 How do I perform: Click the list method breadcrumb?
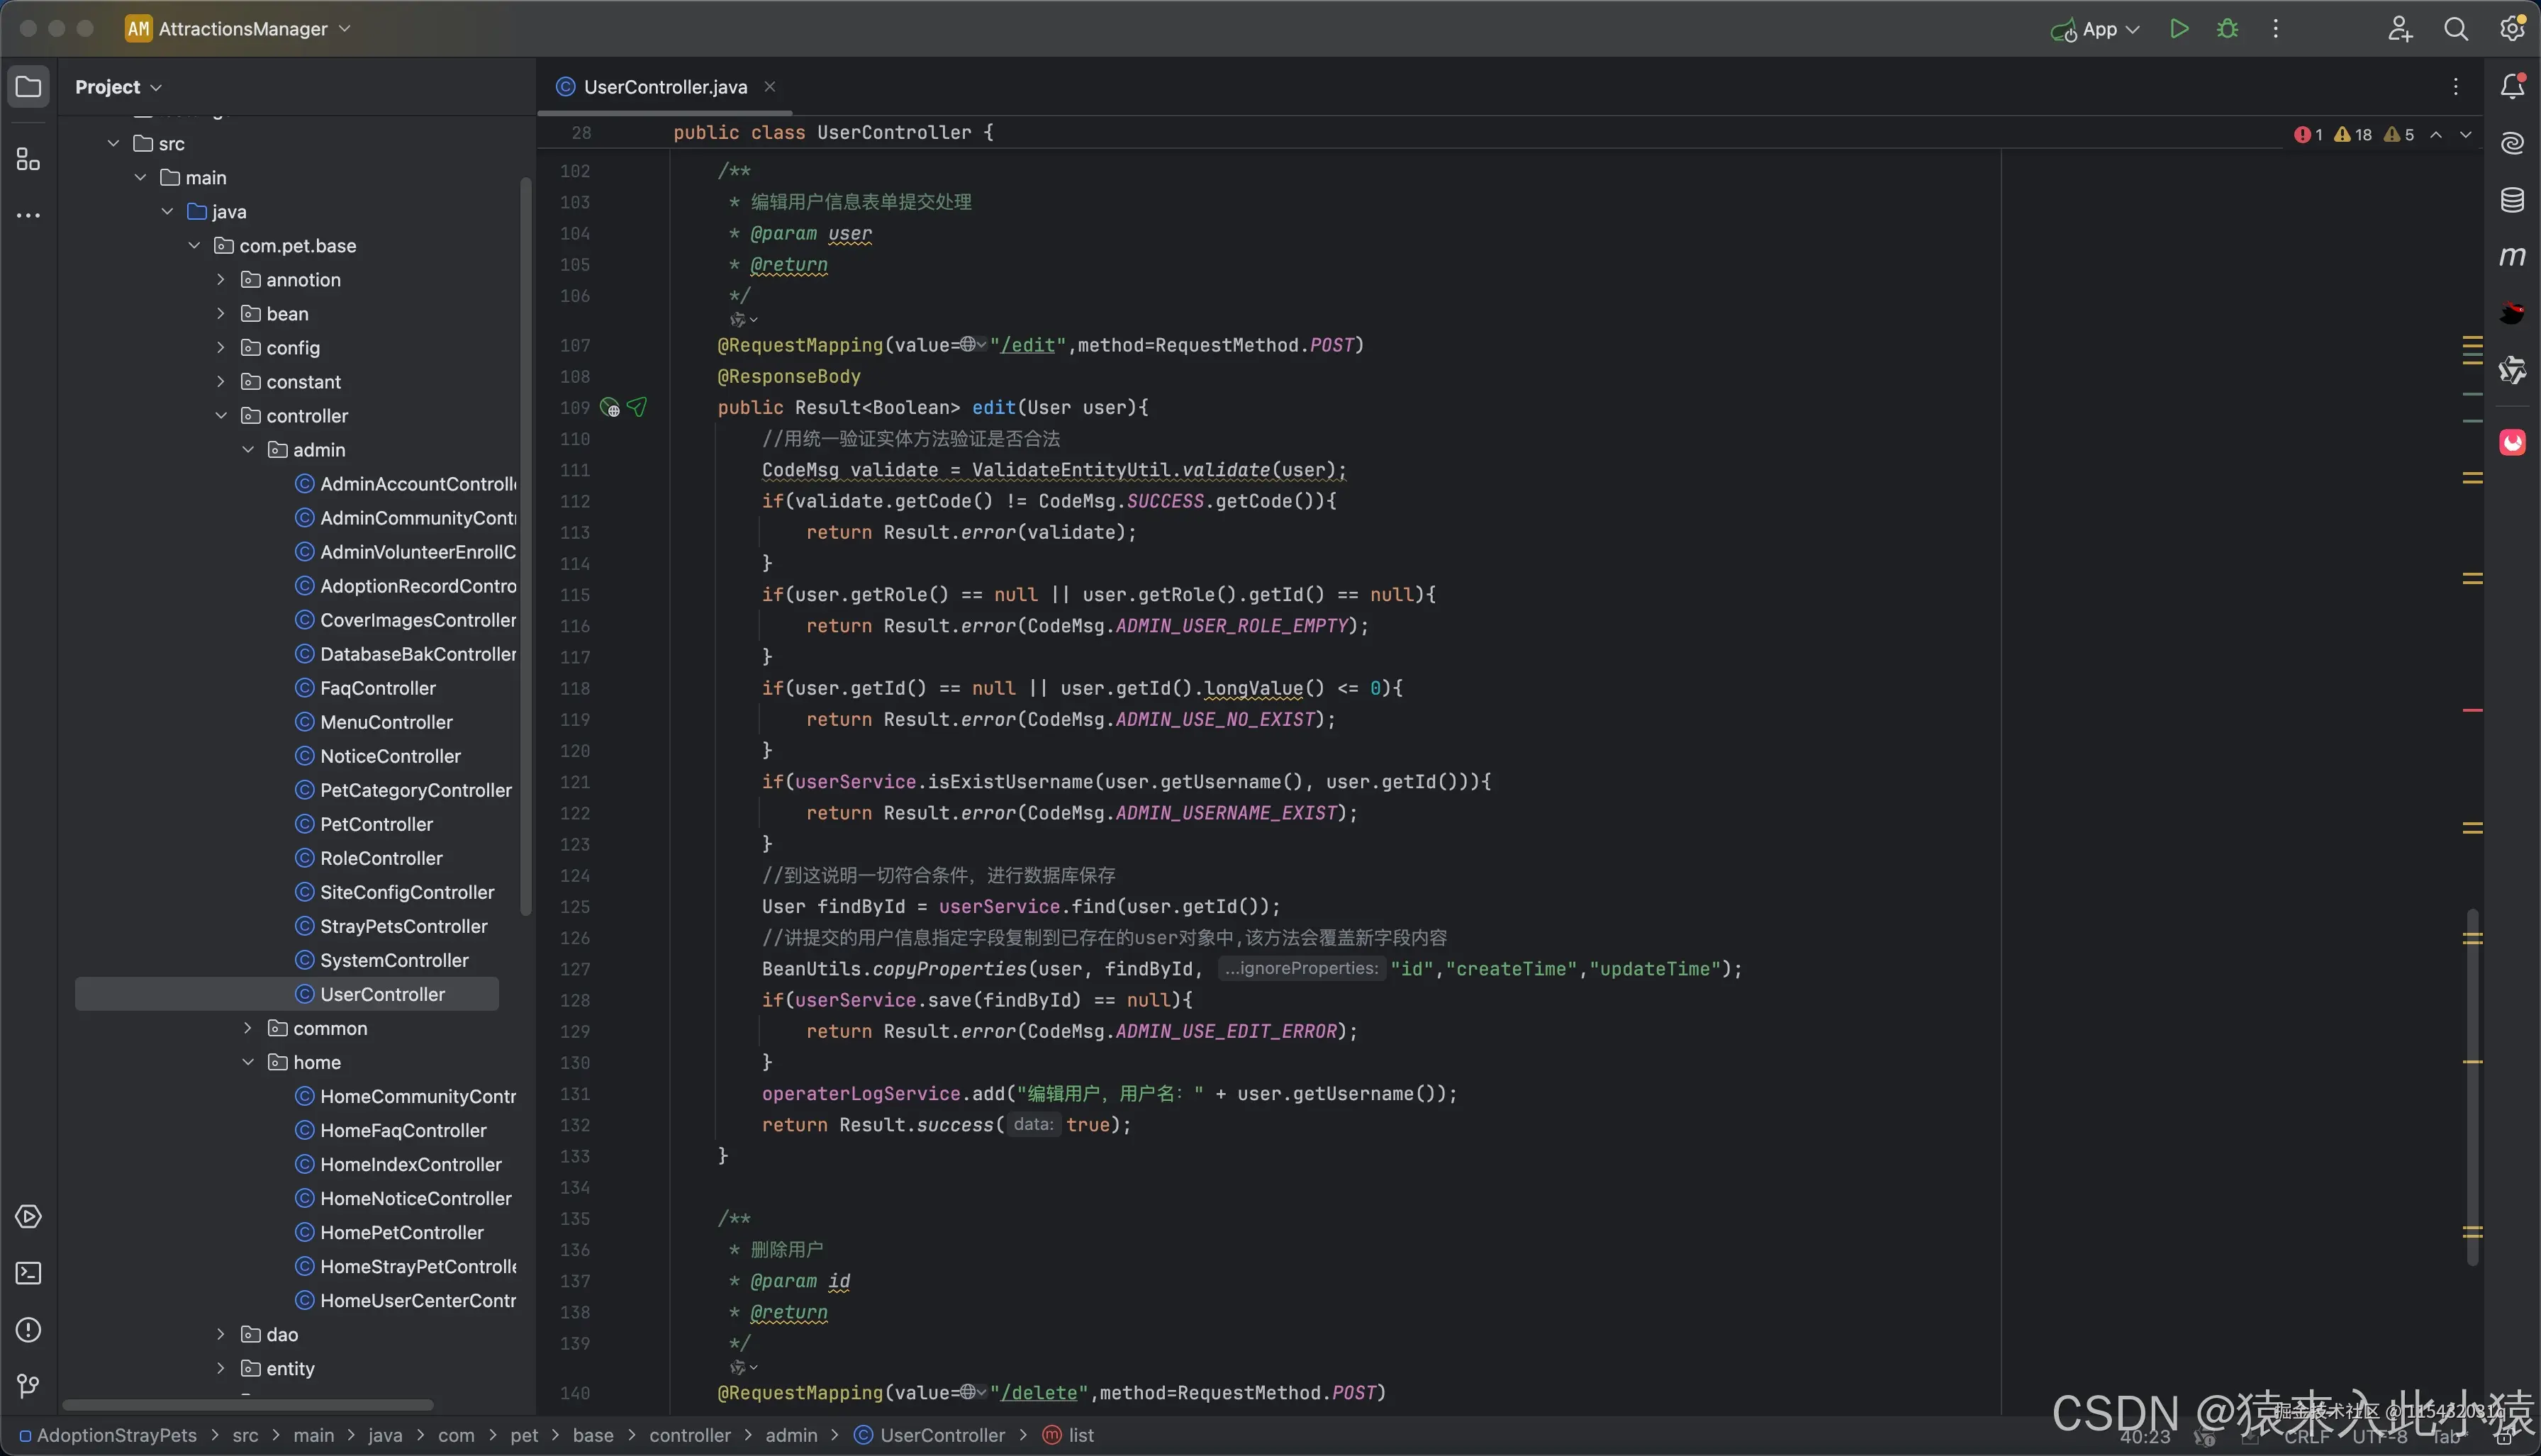coord(1068,1435)
